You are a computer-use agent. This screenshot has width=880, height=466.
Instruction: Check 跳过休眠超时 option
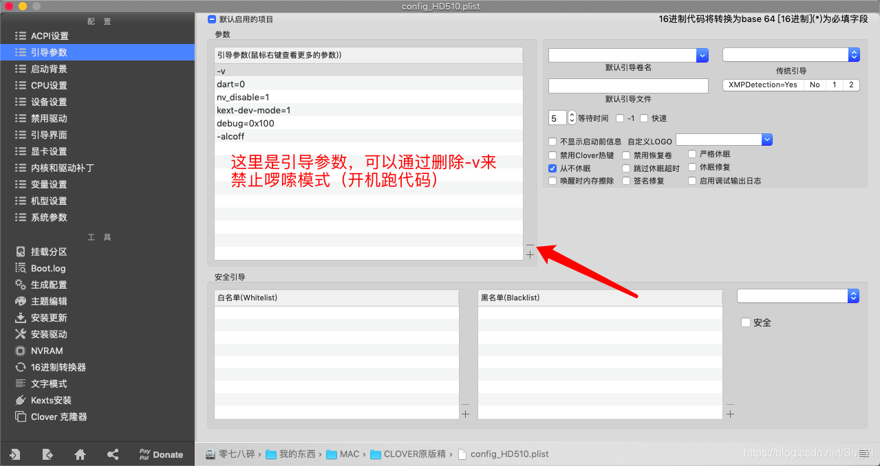tap(626, 168)
